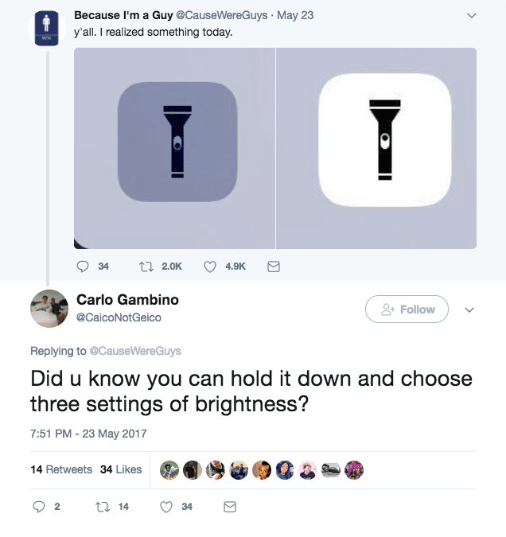Send original tweet via direct message envelope
Image resolution: width=506 pixels, height=537 pixels.
[272, 267]
